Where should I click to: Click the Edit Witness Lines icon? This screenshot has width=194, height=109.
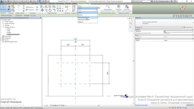point(108,7)
